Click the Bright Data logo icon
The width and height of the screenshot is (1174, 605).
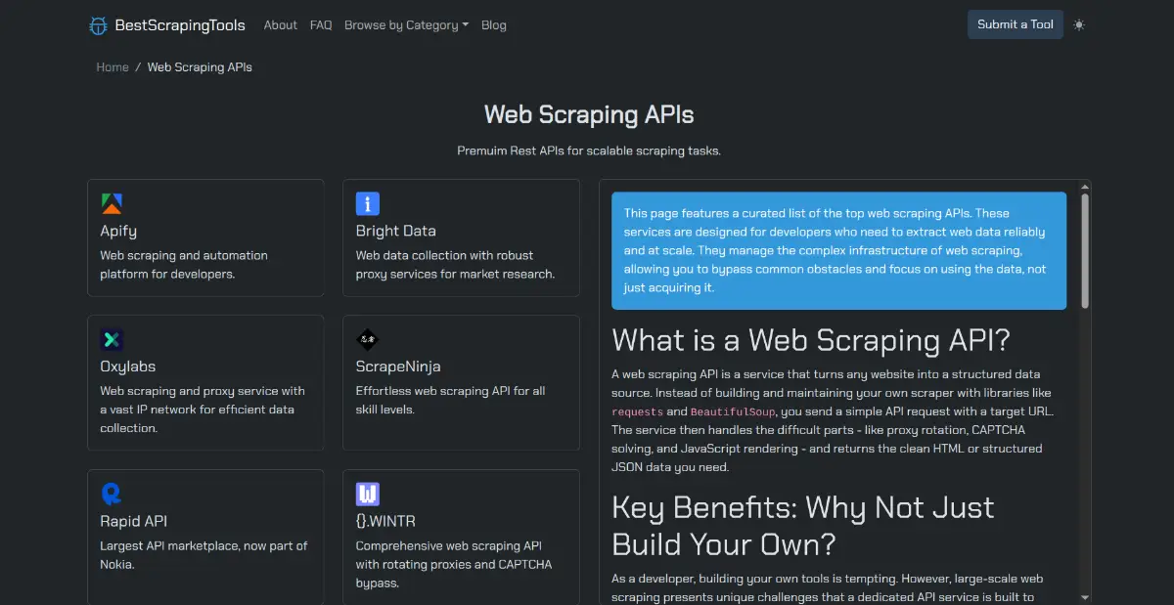click(366, 202)
